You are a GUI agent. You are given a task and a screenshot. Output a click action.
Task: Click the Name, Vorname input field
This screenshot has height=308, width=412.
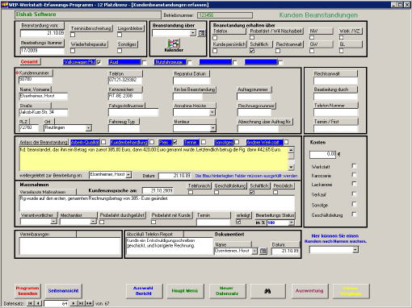pos(44,96)
